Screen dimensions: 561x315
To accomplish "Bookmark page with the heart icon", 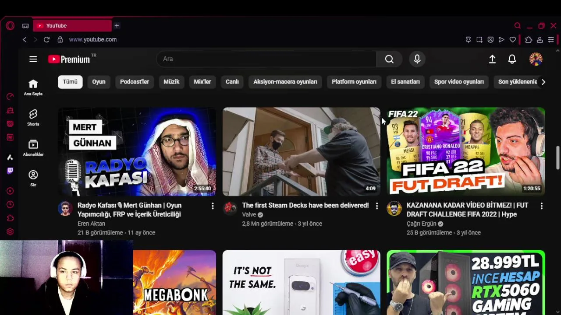I will pyautogui.click(x=513, y=40).
